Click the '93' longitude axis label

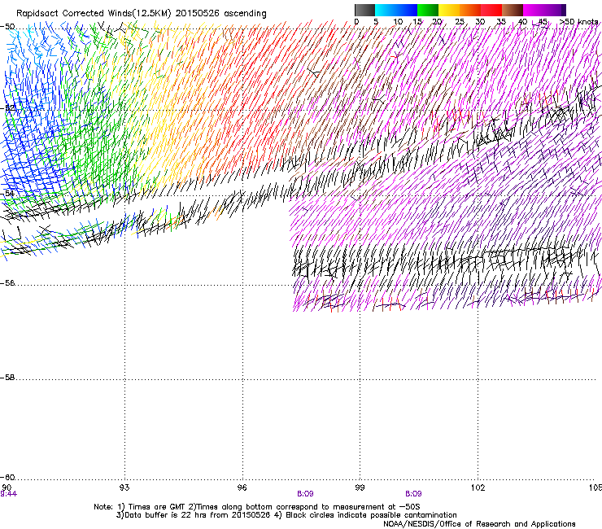pyautogui.click(x=124, y=487)
